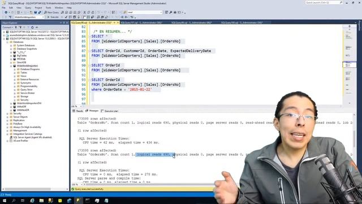The width and height of the screenshot is (362, 204).
Task: Select Always On High Availability node
Action: coord(27,127)
